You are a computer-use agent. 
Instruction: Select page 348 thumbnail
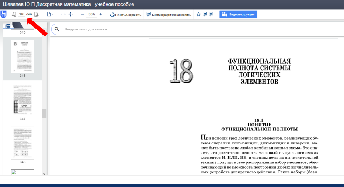pos(22,143)
